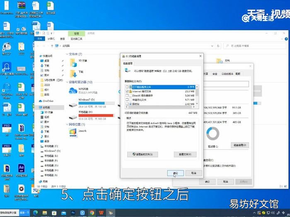Image resolution: width=290 pixels, height=217 pixels.
Task: Click the 清理系统文件 button
Action: [143, 154]
